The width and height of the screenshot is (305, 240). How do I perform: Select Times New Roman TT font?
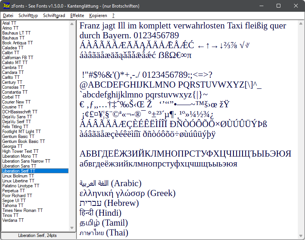(x=22, y=210)
